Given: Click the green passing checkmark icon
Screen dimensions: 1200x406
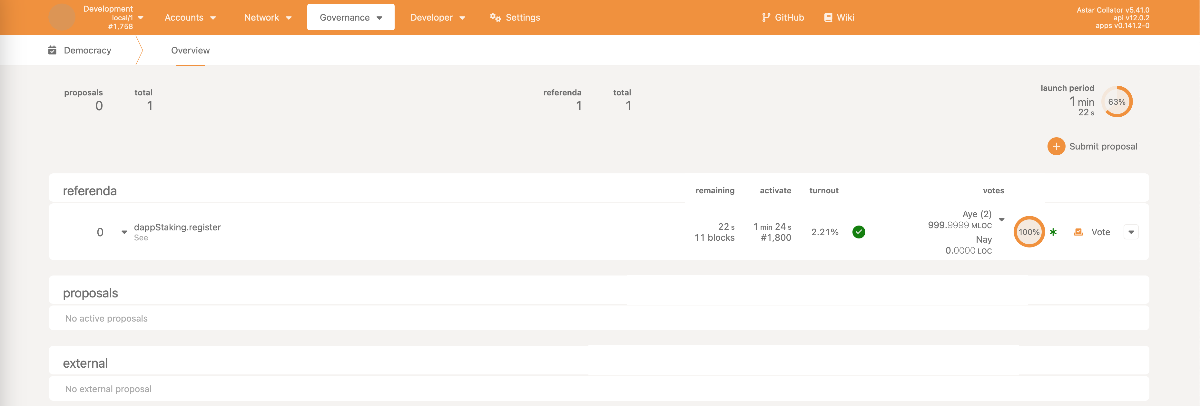Looking at the screenshot, I should (x=859, y=232).
